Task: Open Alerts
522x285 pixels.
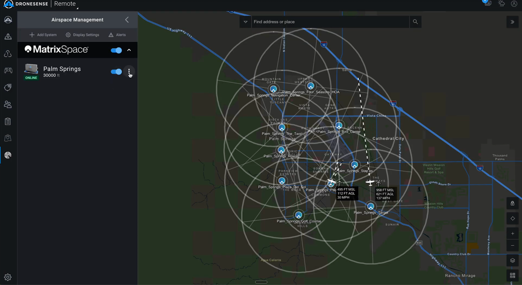Action: click(x=117, y=35)
